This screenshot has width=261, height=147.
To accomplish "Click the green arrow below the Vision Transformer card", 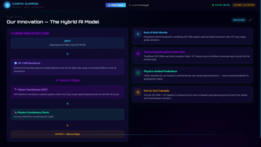I will tap(67, 104).
